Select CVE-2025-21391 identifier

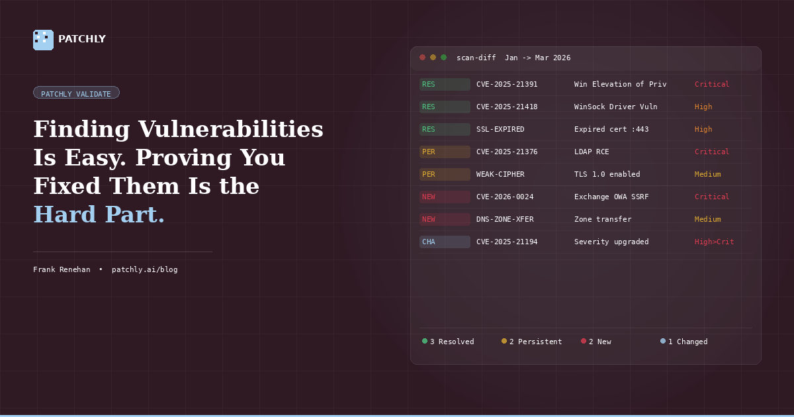507,84
